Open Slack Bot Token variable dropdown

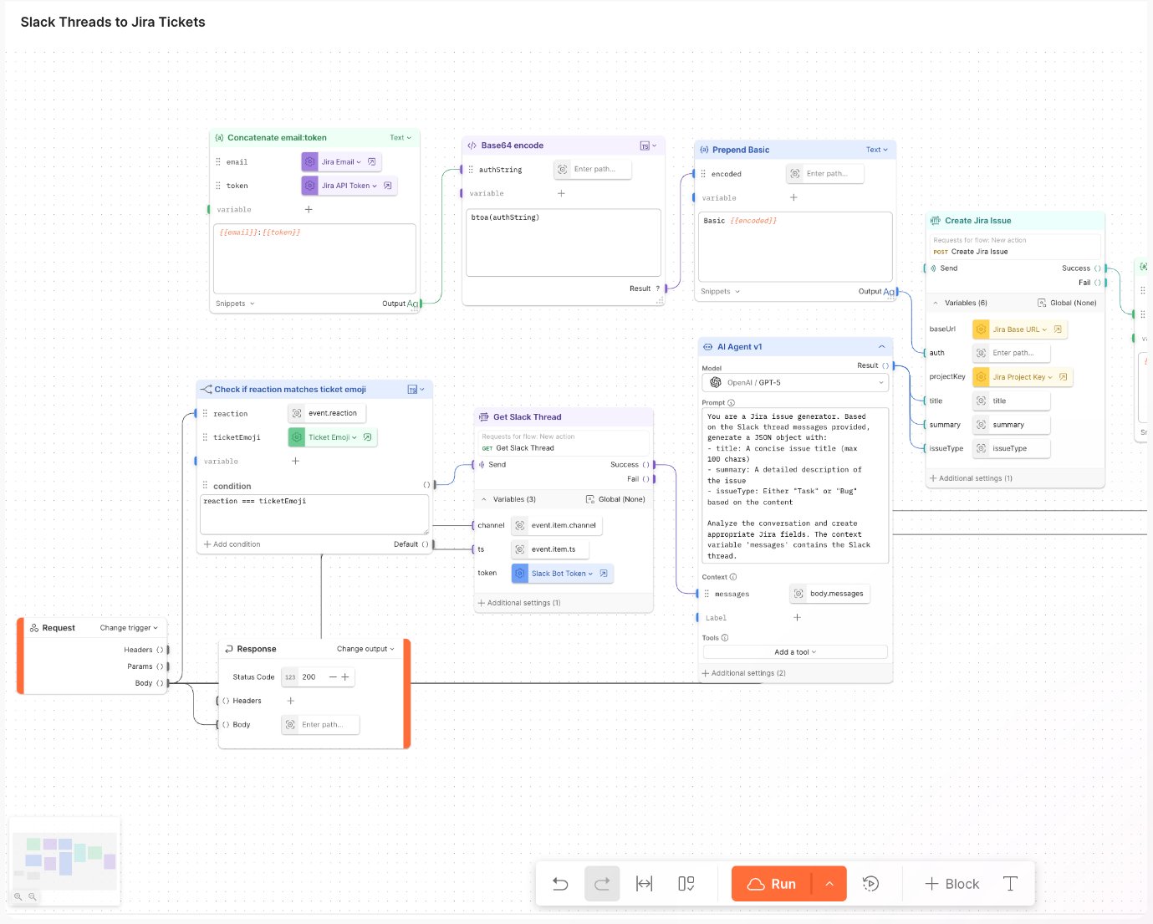tap(562, 574)
